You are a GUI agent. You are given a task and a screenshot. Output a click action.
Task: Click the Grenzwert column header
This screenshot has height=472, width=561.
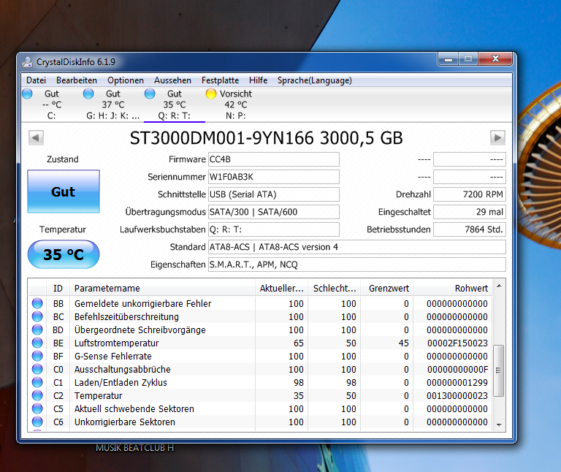386,288
